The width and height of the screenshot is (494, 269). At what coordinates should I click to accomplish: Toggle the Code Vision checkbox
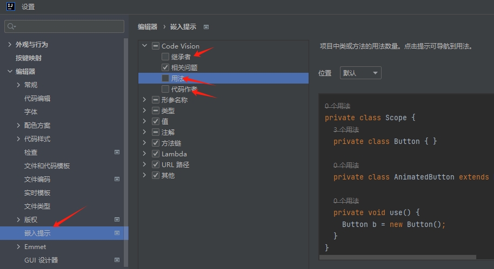tap(156, 46)
